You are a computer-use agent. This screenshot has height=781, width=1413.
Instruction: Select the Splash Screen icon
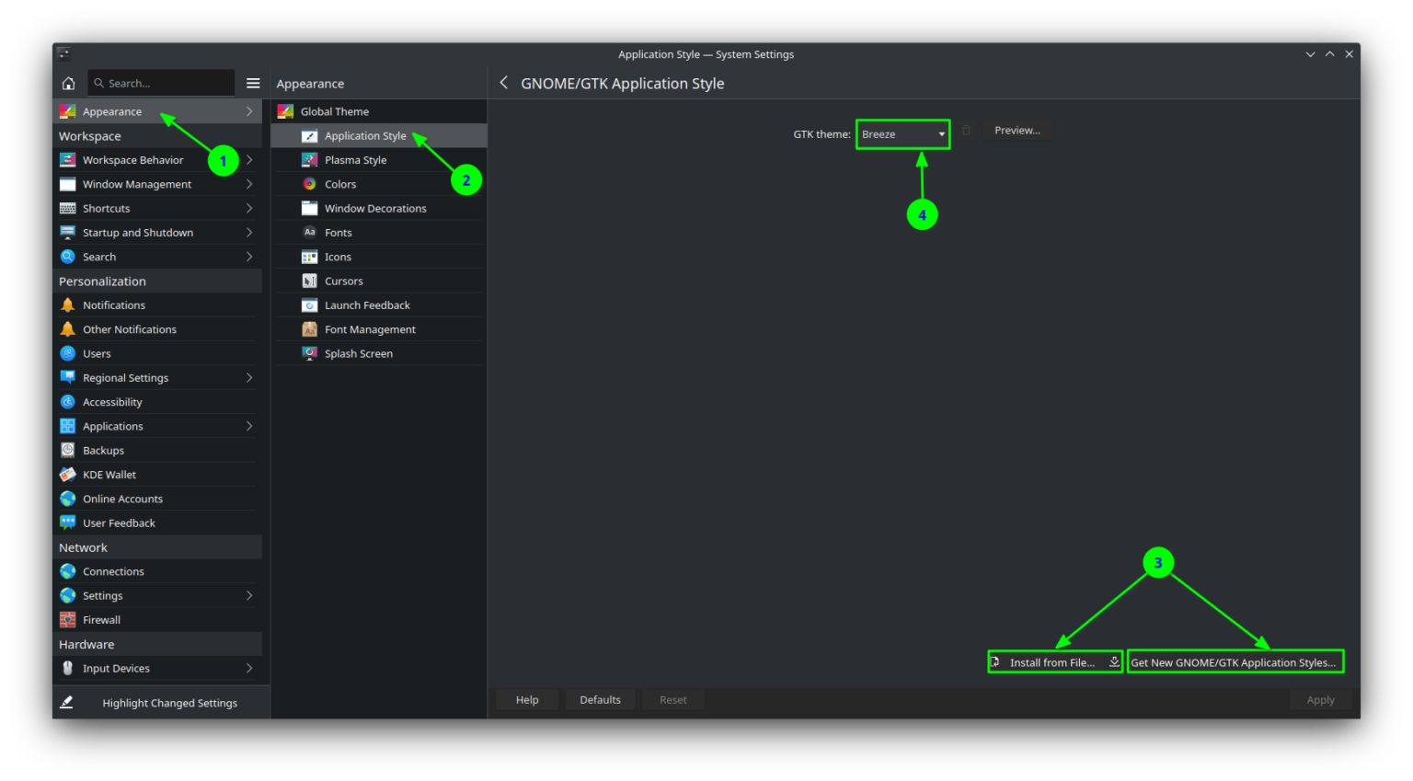308,352
